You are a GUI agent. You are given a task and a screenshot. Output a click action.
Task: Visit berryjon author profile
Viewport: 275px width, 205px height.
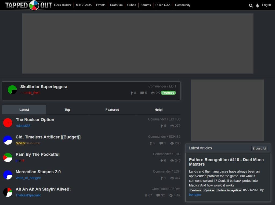(x=195, y=195)
